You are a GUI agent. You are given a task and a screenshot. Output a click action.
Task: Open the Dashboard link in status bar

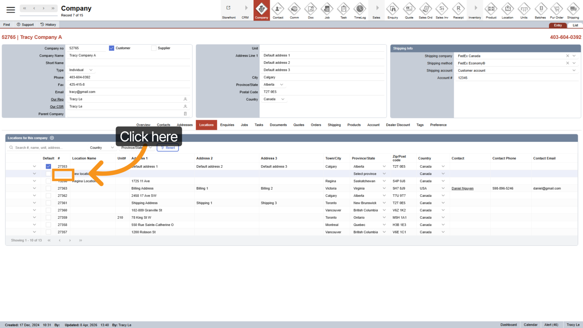(x=509, y=325)
